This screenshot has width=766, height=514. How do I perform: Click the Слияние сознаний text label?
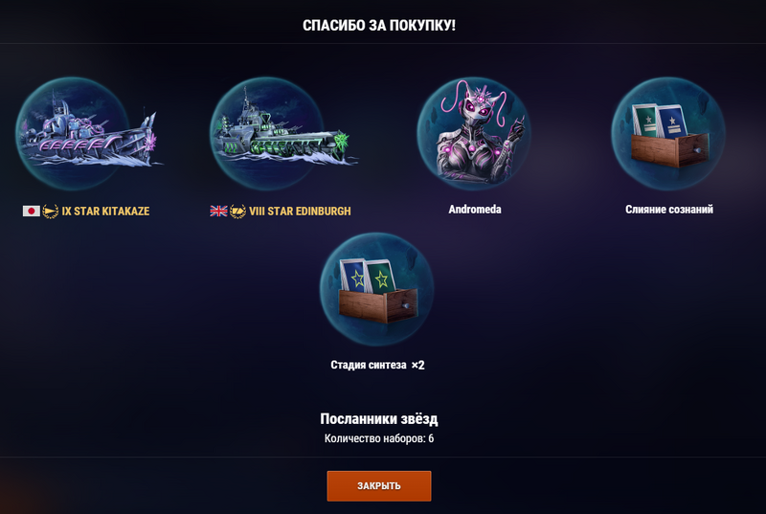(x=669, y=210)
